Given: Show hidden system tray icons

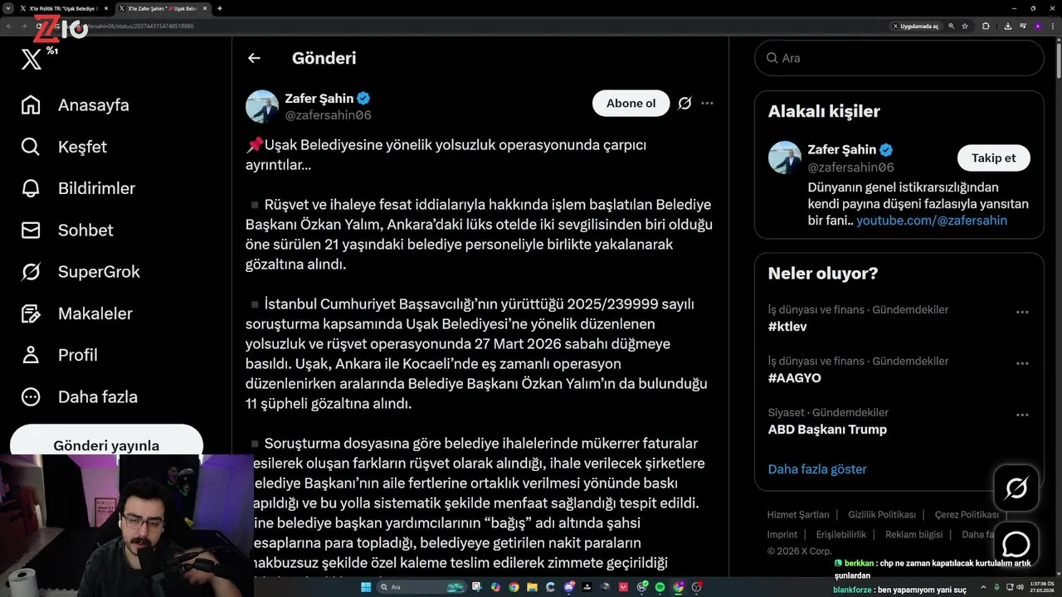Looking at the screenshot, I should click(983, 587).
